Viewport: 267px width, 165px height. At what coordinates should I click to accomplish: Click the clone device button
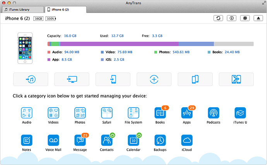195,79
